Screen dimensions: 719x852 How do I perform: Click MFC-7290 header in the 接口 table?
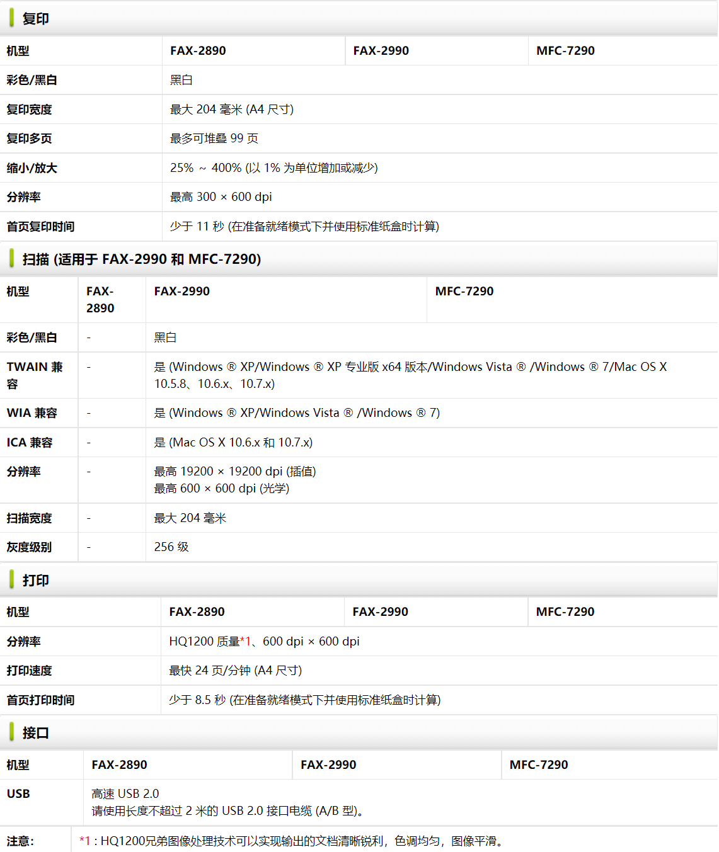coord(539,765)
